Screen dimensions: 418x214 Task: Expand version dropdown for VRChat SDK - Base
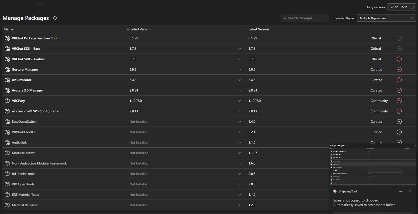240,49
